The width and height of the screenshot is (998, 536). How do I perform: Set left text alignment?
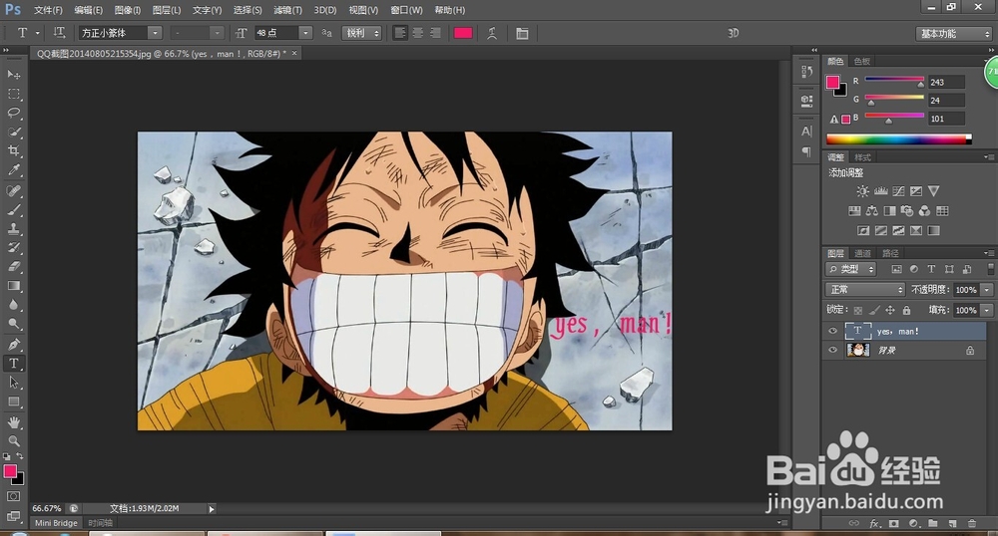coord(400,33)
